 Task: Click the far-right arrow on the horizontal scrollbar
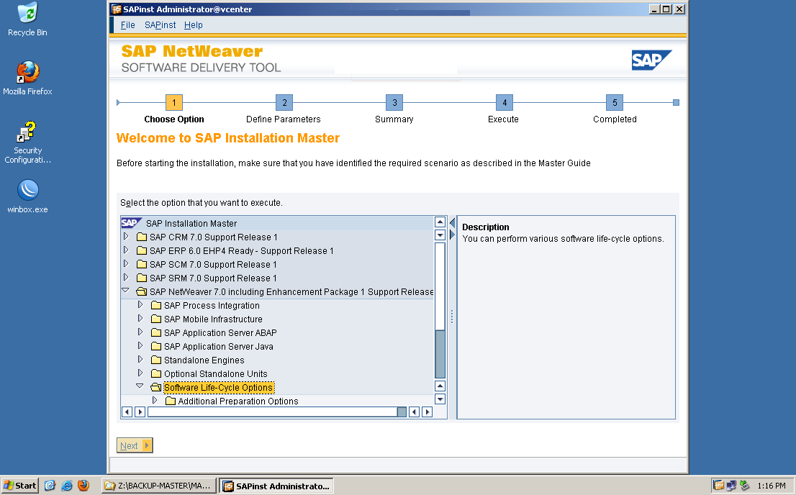428,412
